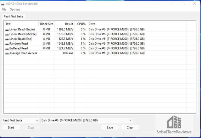Click the disabled Stop button

(x=31, y=128)
